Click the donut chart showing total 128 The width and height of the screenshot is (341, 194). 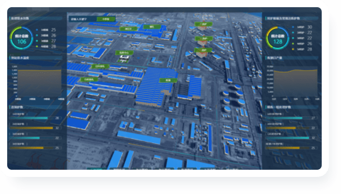[x=277, y=38]
